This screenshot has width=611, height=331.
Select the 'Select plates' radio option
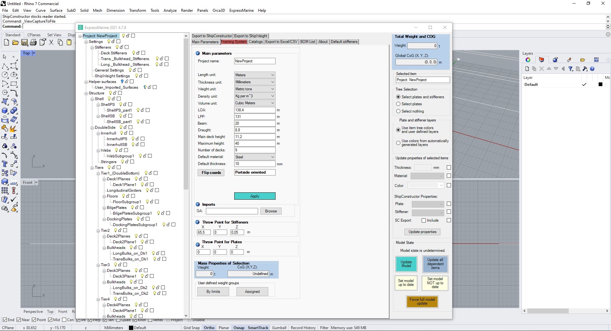[x=398, y=104]
